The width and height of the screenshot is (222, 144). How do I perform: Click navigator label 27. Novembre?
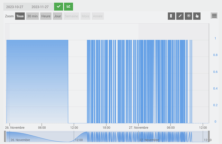click(149, 140)
